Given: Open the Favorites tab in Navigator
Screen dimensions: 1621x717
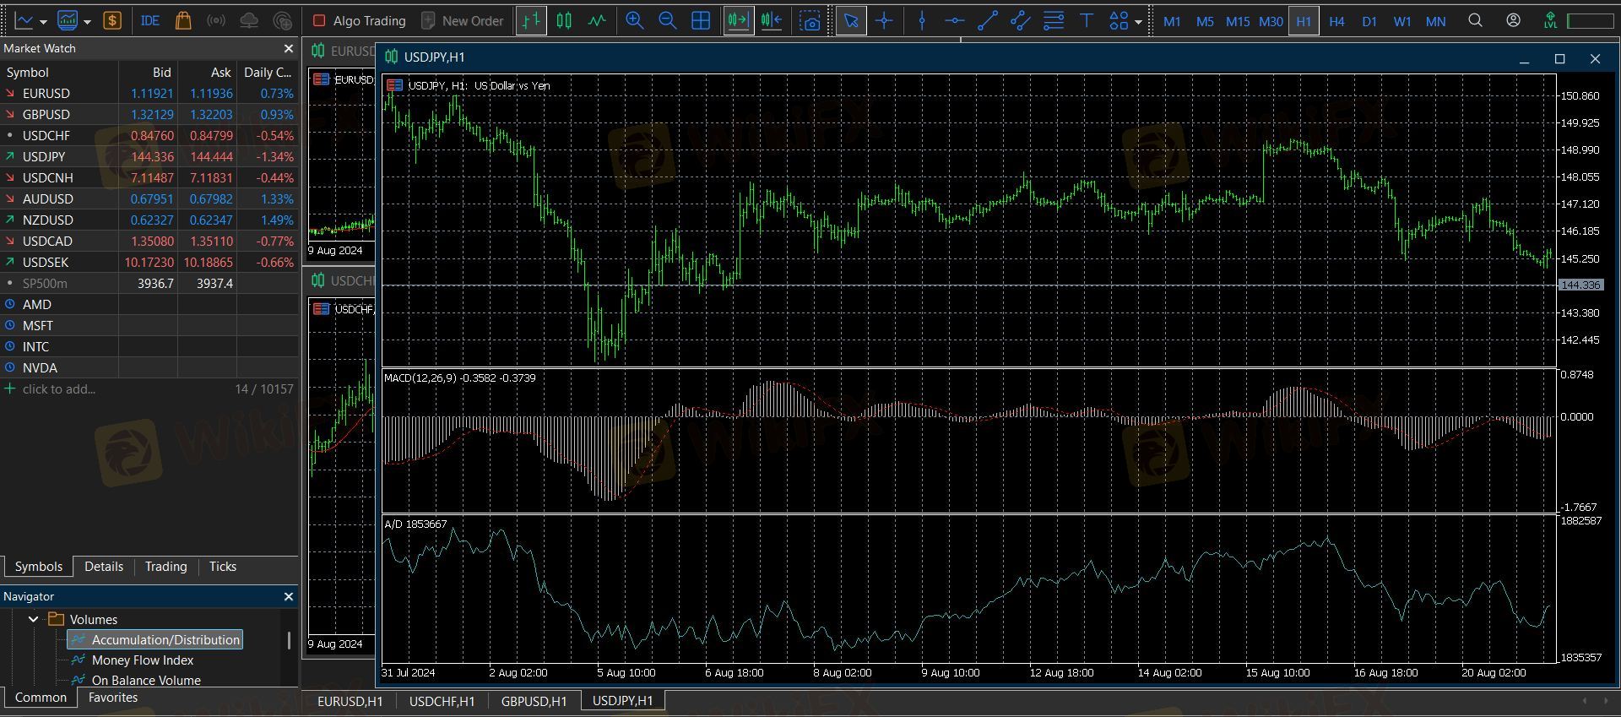Looking at the screenshot, I should [x=112, y=698].
